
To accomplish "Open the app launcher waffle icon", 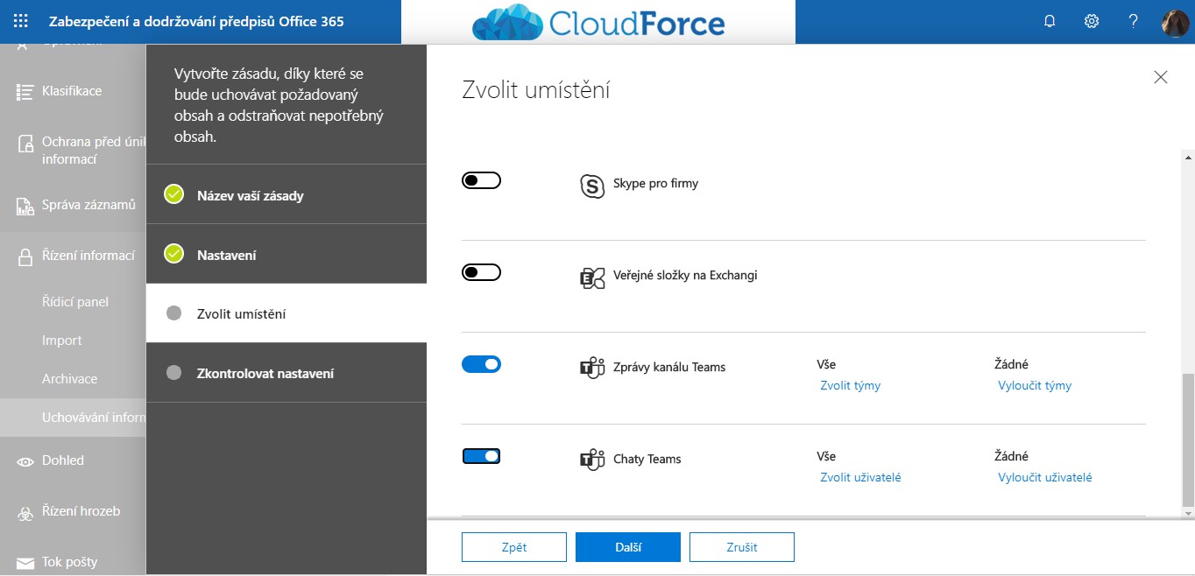I will [x=21, y=21].
